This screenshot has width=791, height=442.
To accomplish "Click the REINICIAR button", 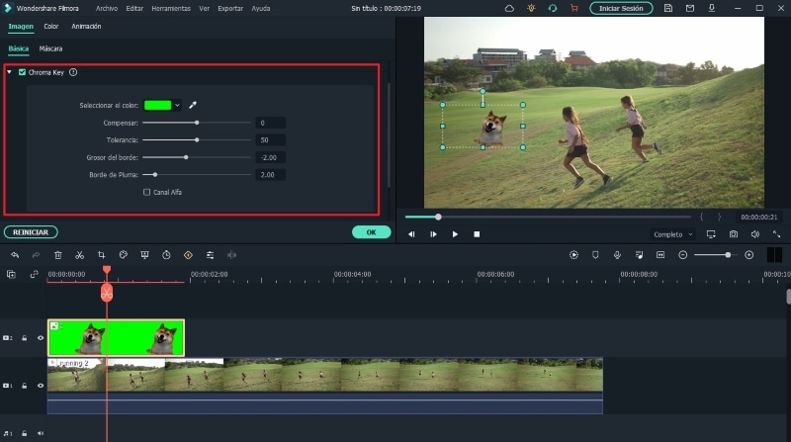I will coord(31,232).
